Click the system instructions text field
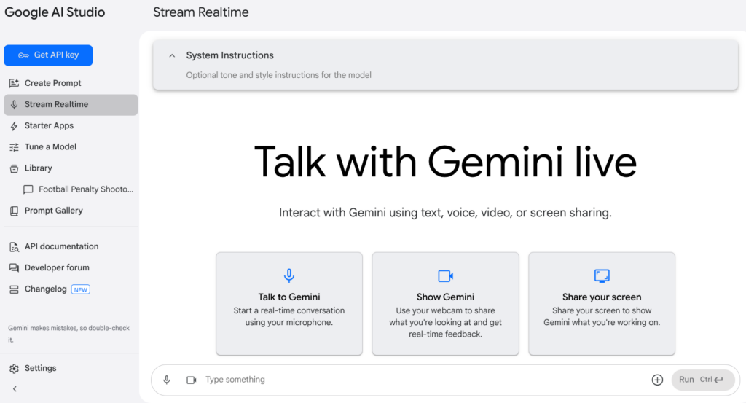The image size is (746, 403). 278,75
